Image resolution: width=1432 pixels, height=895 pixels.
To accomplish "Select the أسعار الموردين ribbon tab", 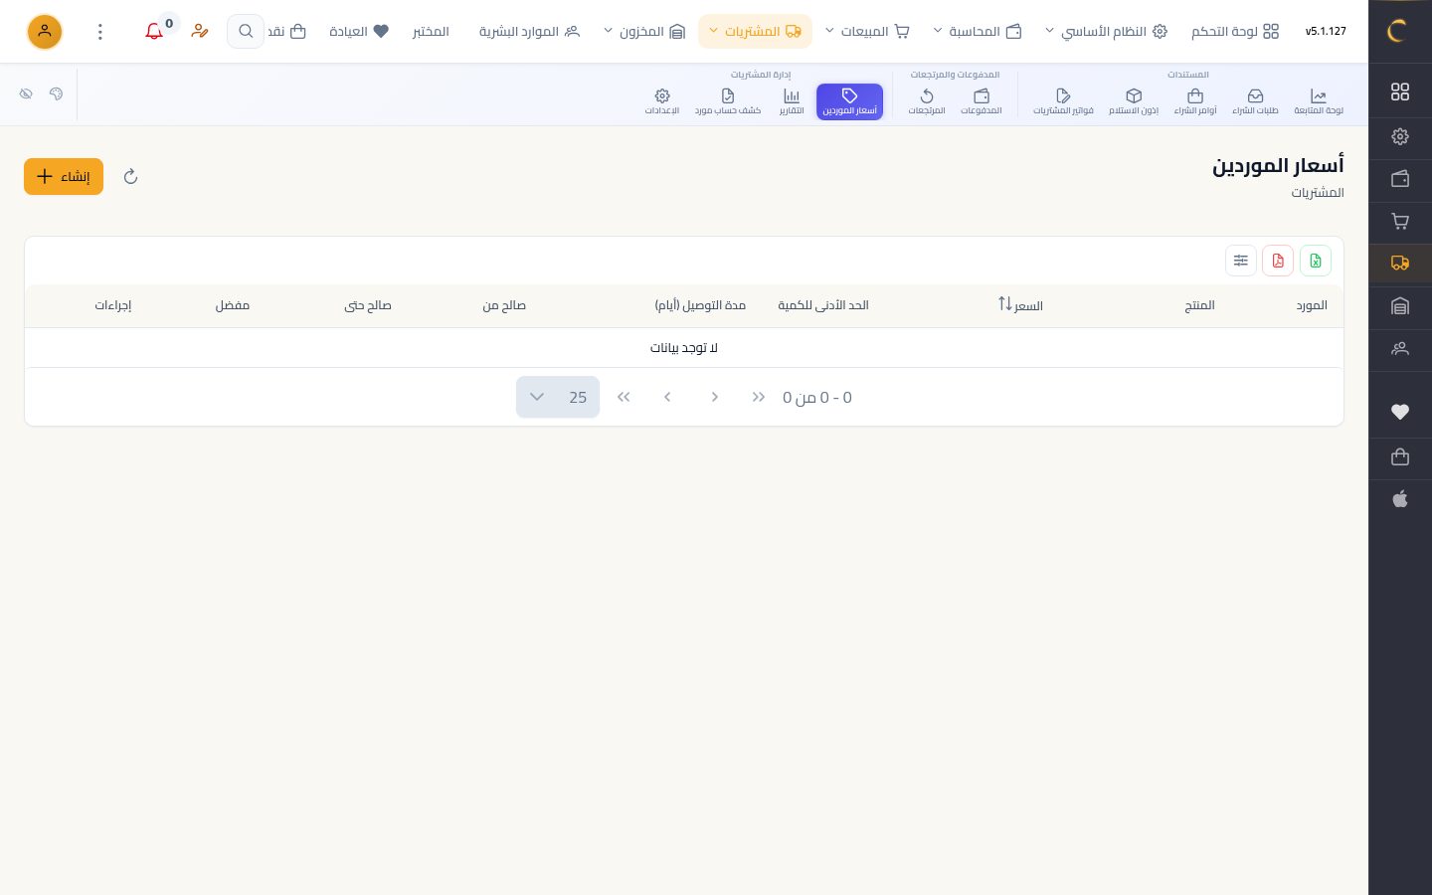I will [849, 101].
